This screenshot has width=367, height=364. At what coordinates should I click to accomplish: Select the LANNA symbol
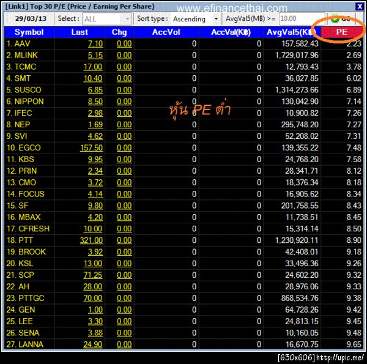pos(31,344)
